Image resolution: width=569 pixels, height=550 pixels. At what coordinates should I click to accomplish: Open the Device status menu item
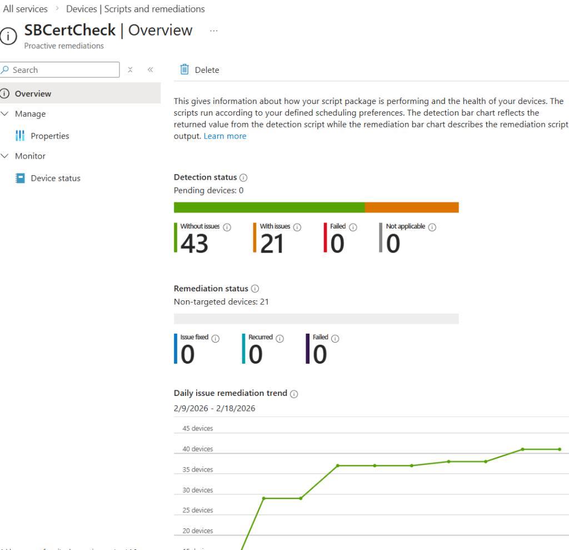pyautogui.click(x=56, y=178)
